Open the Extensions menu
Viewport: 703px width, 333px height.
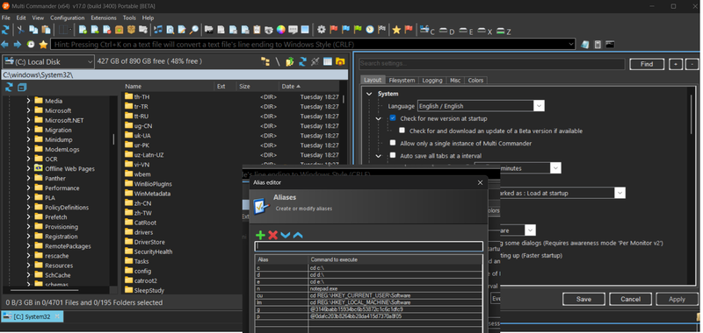coord(104,18)
